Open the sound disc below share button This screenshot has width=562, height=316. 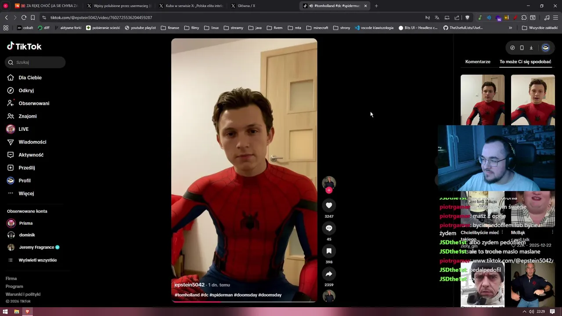tap(329, 296)
